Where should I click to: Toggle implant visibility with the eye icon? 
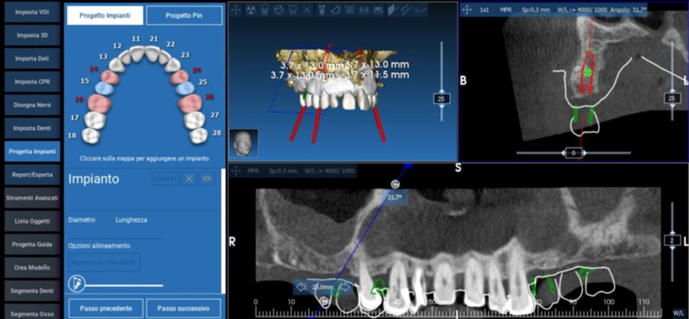207,179
